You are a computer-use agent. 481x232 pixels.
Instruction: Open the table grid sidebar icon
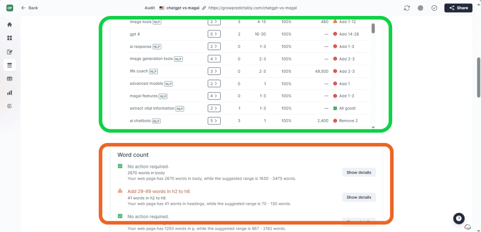(x=9, y=79)
